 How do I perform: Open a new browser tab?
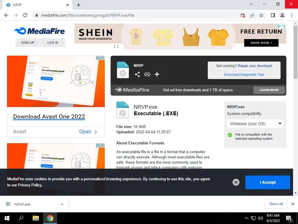[x=79, y=5]
